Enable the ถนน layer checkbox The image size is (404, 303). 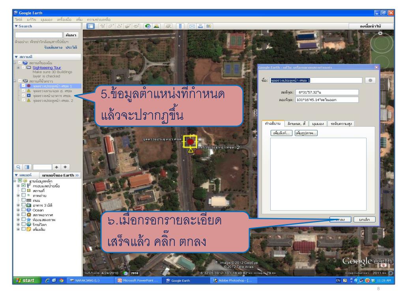click(x=24, y=200)
